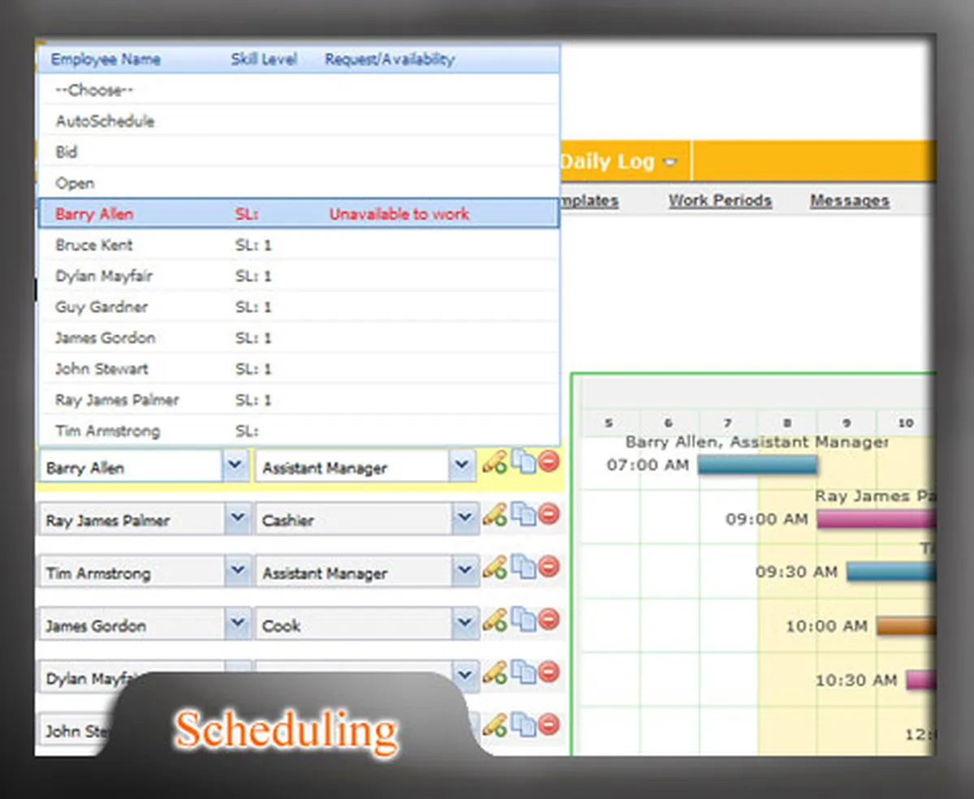The width and height of the screenshot is (974, 799).
Task: Click the copy icon in Barry Allen row
Action: 523,462
